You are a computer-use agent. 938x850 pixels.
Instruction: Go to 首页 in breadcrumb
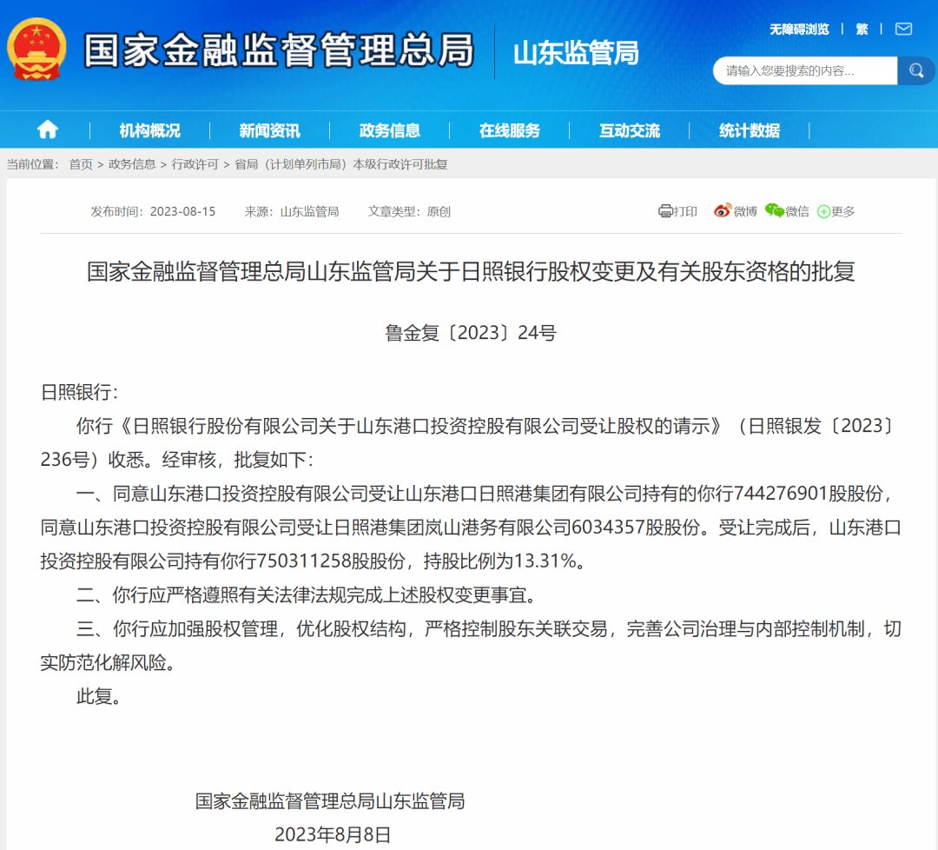tap(81, 164)
